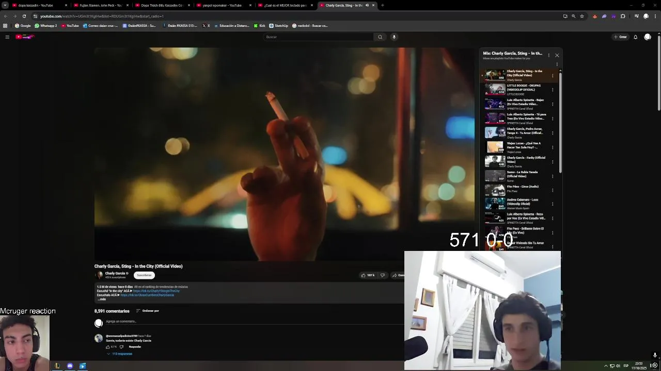Expand the description with '...más'

click(x=102, y=299)
